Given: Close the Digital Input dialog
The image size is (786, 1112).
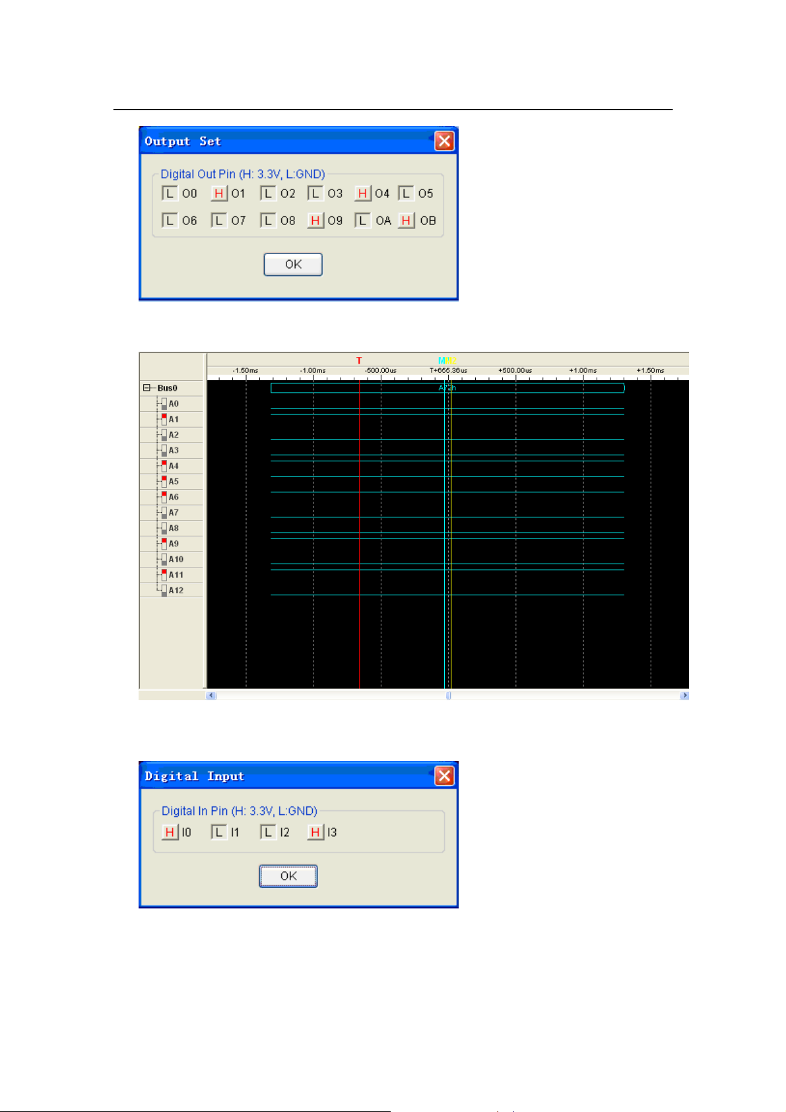Looking at the screenshot, I should pos(444,775).
